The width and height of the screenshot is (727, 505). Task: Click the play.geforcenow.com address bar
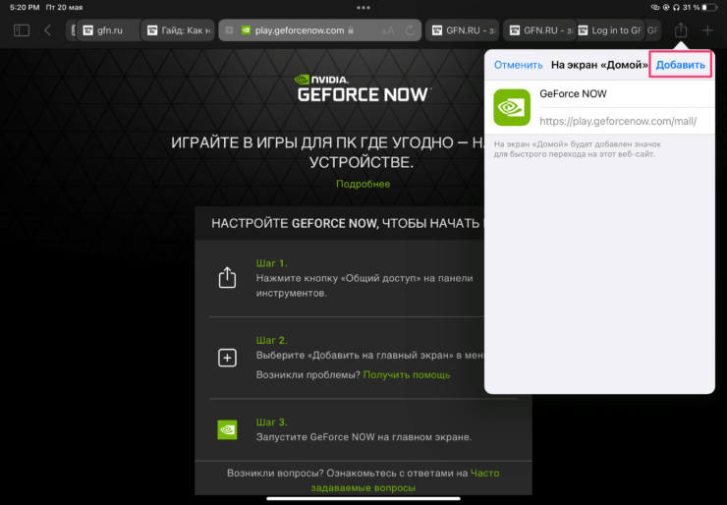[320, 30]
